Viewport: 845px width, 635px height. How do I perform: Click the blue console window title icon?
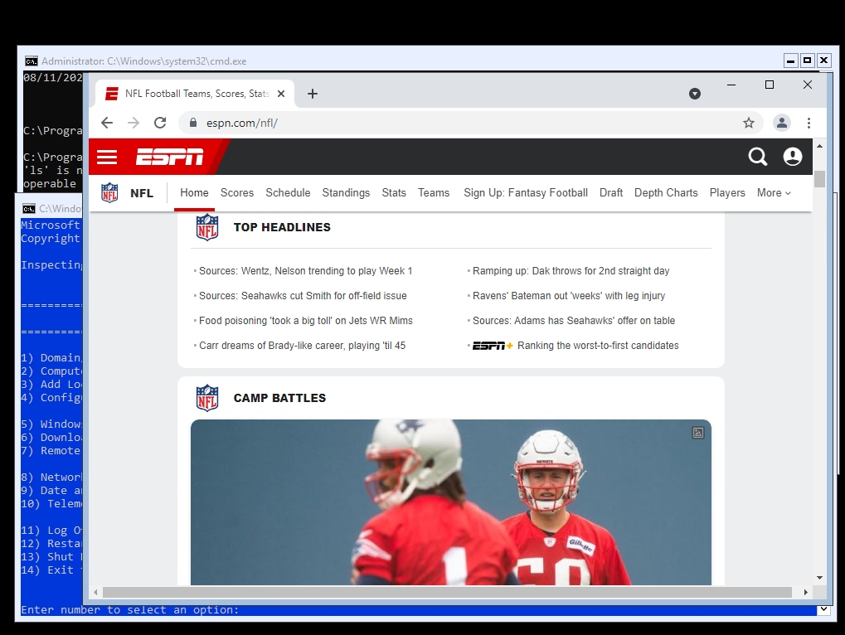28,208
